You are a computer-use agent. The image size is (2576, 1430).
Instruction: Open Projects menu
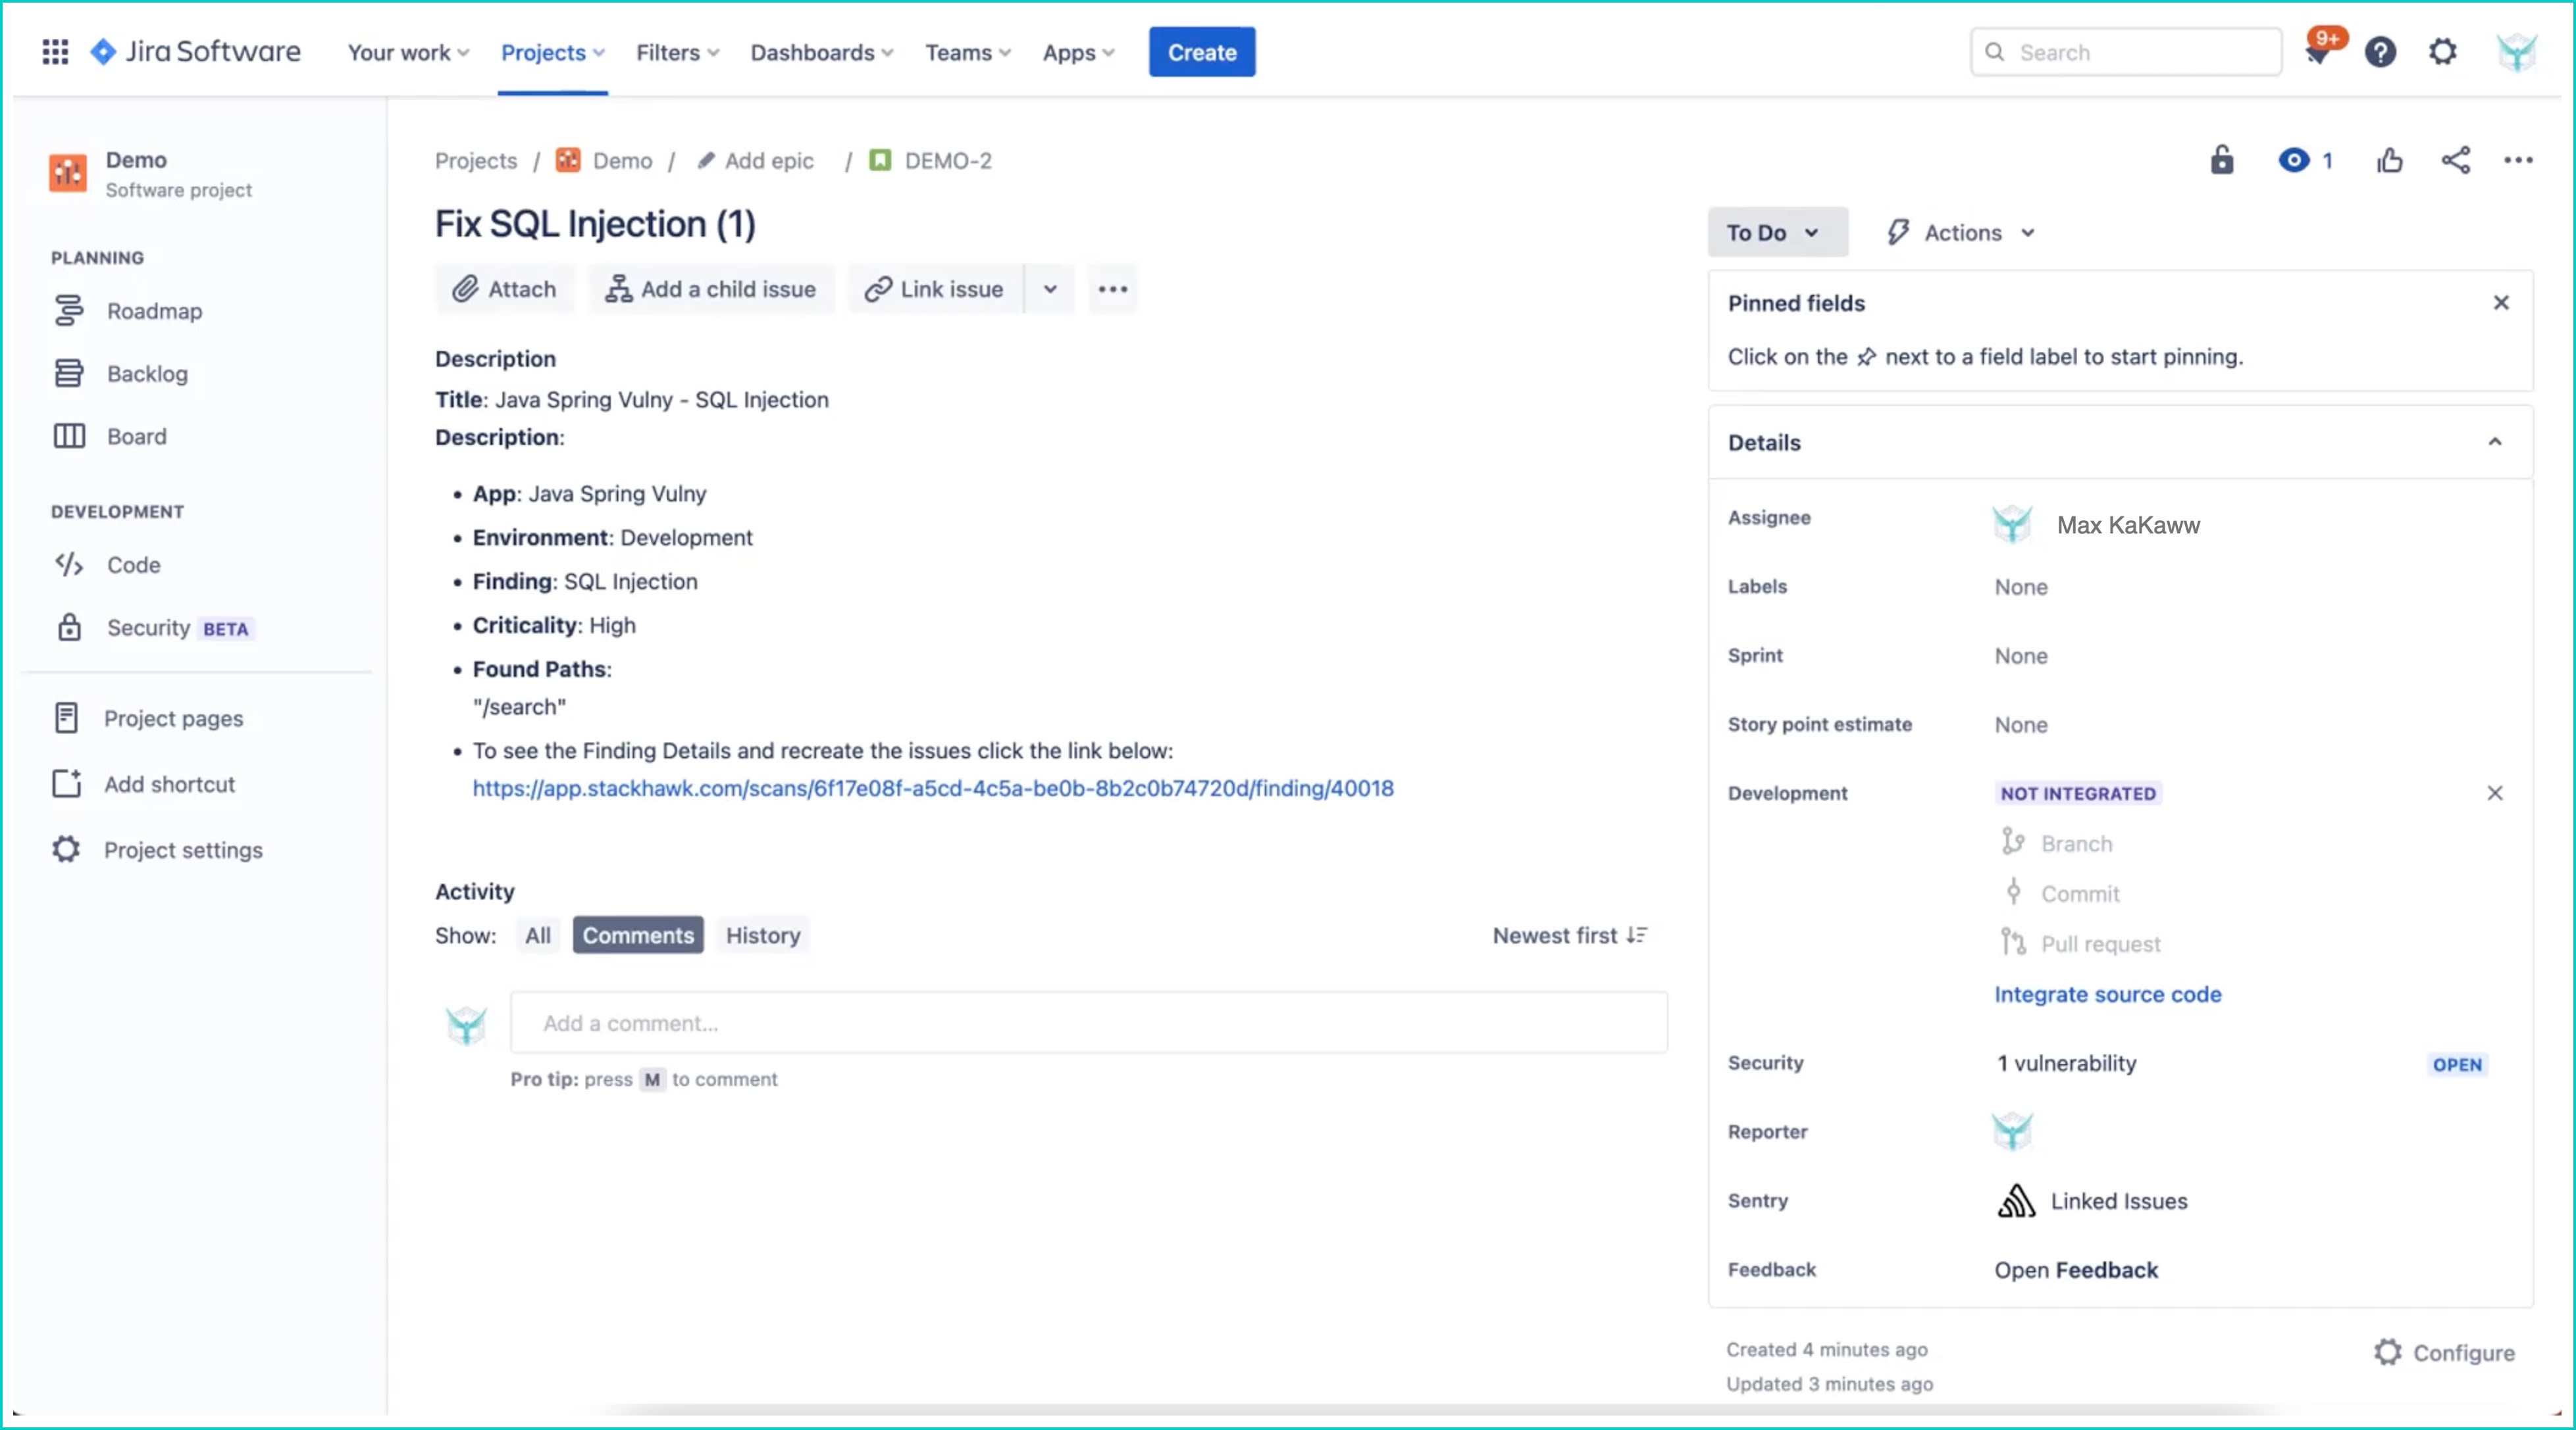552,52
